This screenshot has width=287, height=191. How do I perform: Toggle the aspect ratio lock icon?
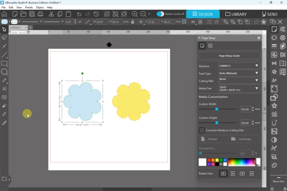click(x=133, y=22)
